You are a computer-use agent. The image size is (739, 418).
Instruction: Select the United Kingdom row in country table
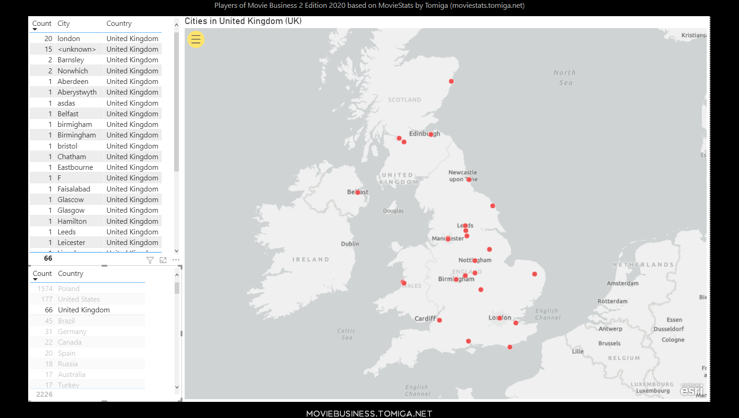(84, 310)
